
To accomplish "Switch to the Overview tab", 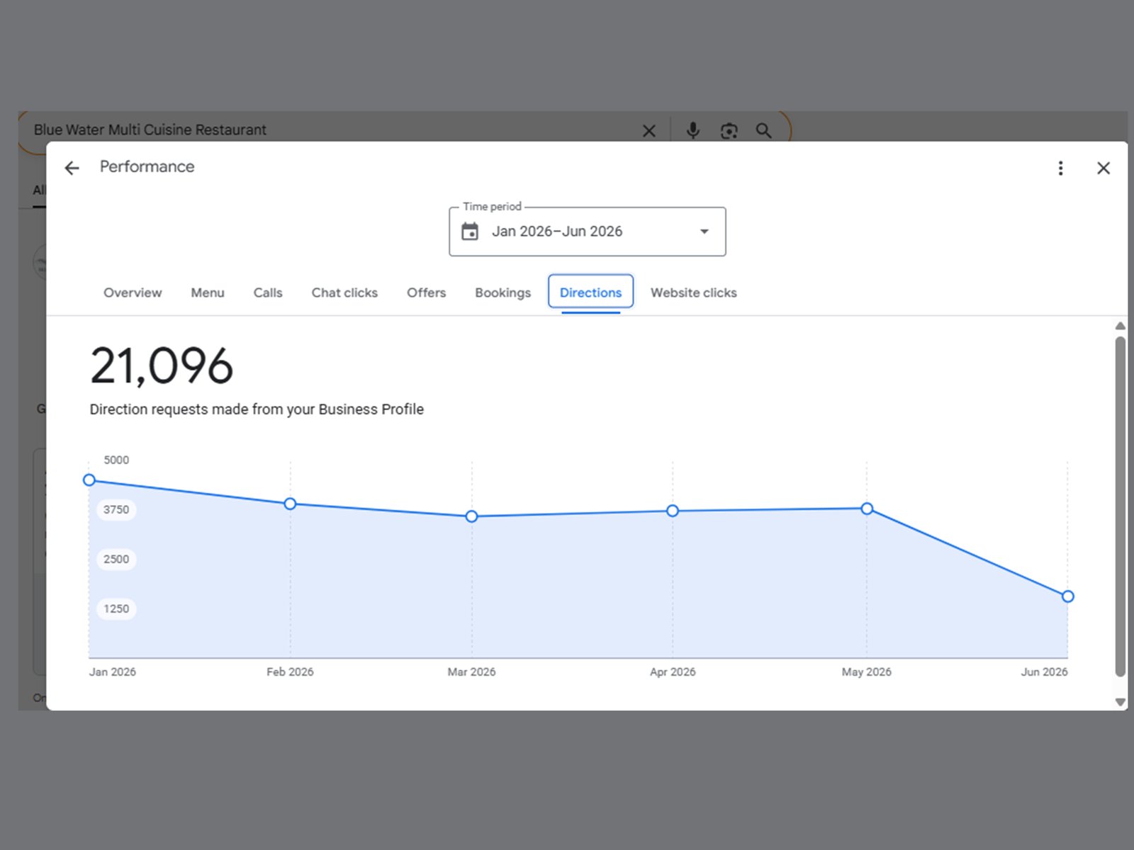I will (133, 293).
